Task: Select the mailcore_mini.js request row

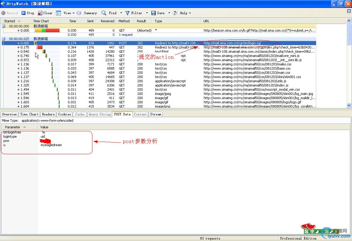Action: pos(159,56)
